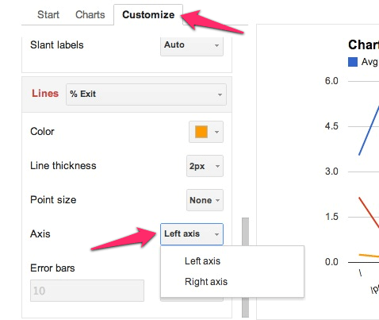Click the Line thickness dropdown arrow
This screenshot has width=379, height=320.
tap(217, 166)
